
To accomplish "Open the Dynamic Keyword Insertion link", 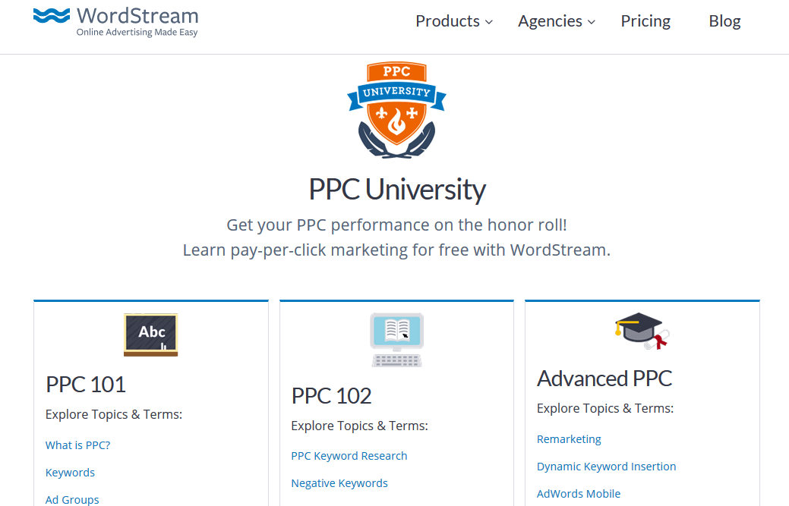I will click(x=606, y=467).
